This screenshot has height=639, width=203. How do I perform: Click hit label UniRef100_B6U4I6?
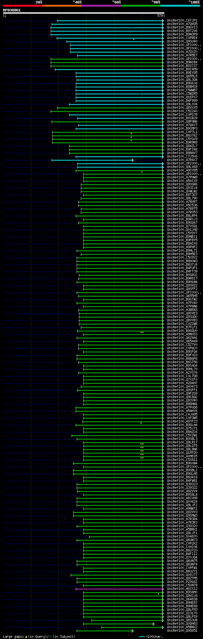[182, 477]
